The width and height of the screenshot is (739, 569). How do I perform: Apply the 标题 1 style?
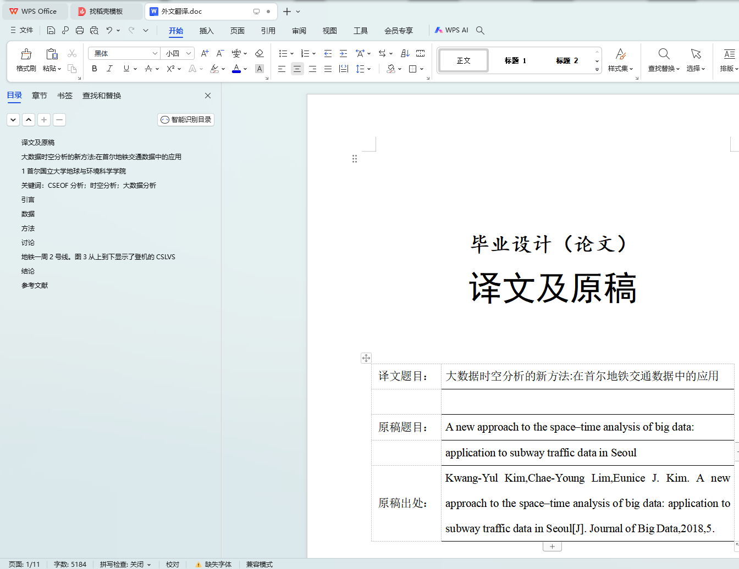515,60
